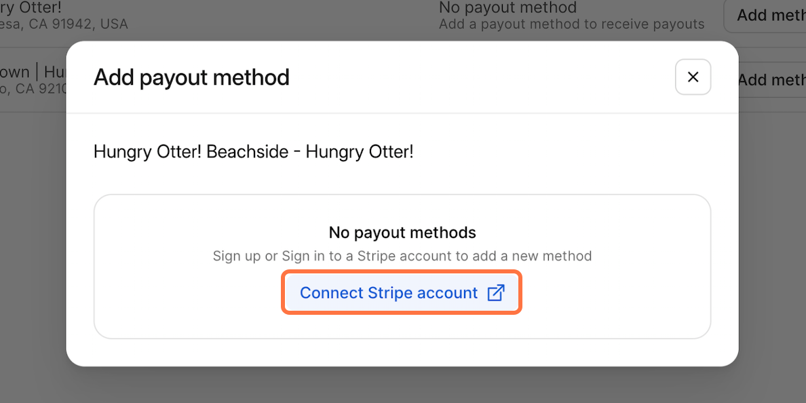Image resolution: width=806 pixels, height=403 pixels.
Task: Click the second Add method button
Action: [773, 79]
